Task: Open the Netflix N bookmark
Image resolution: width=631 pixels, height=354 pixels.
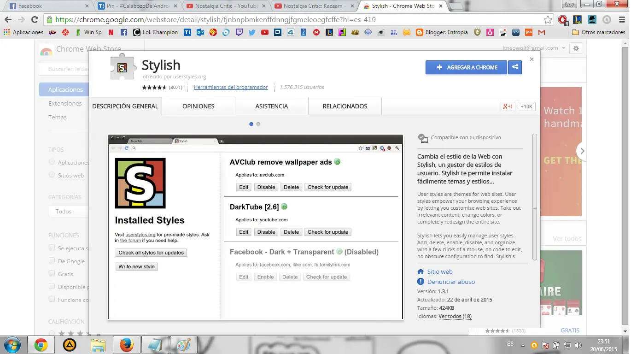Action: pyautogui.click(x=111, y=32)
